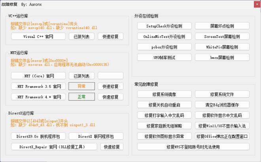Image resolution: width=261 pixels, height=162 pixels.
Task: Click the blank button beside .NET 已装列表
Action: click(x=110, y=76)
